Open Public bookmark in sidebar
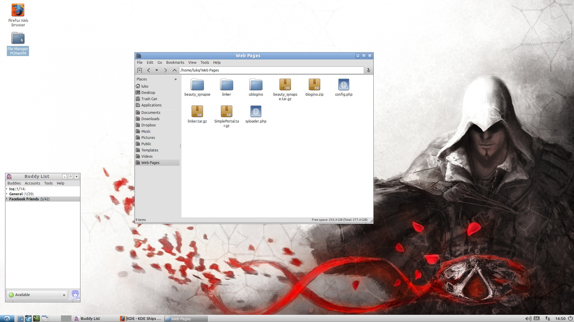 157,144
